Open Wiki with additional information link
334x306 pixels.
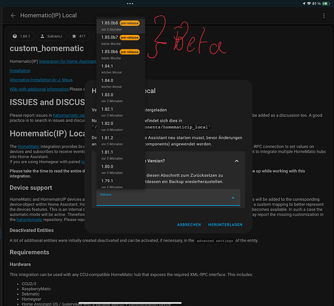coord(39,89)
